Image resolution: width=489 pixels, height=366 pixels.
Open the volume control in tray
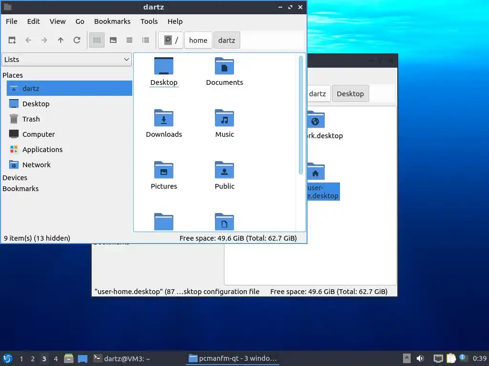[420, 358]
